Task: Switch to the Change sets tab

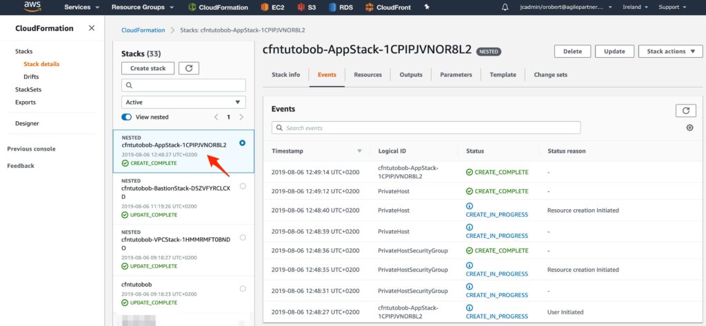Action: coord(551,74)
